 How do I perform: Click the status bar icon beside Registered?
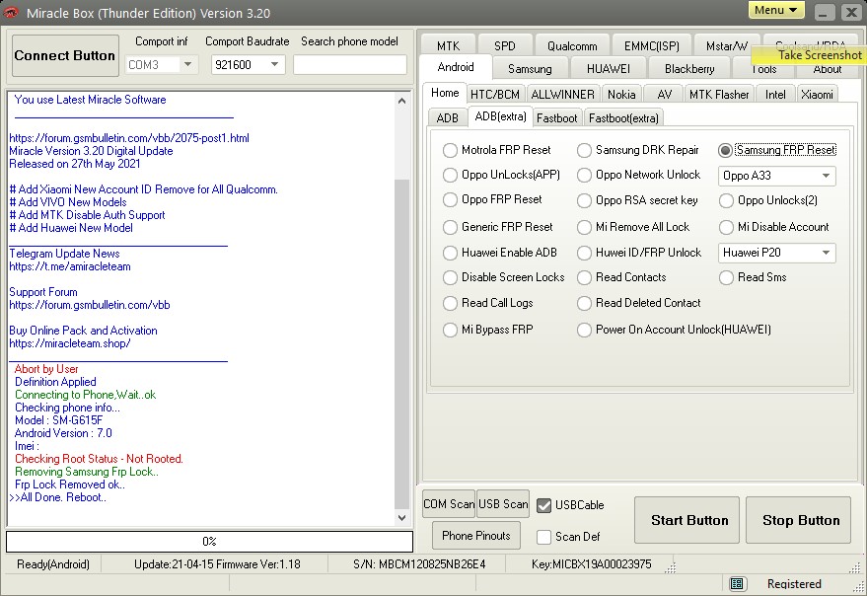pos(737,584)
